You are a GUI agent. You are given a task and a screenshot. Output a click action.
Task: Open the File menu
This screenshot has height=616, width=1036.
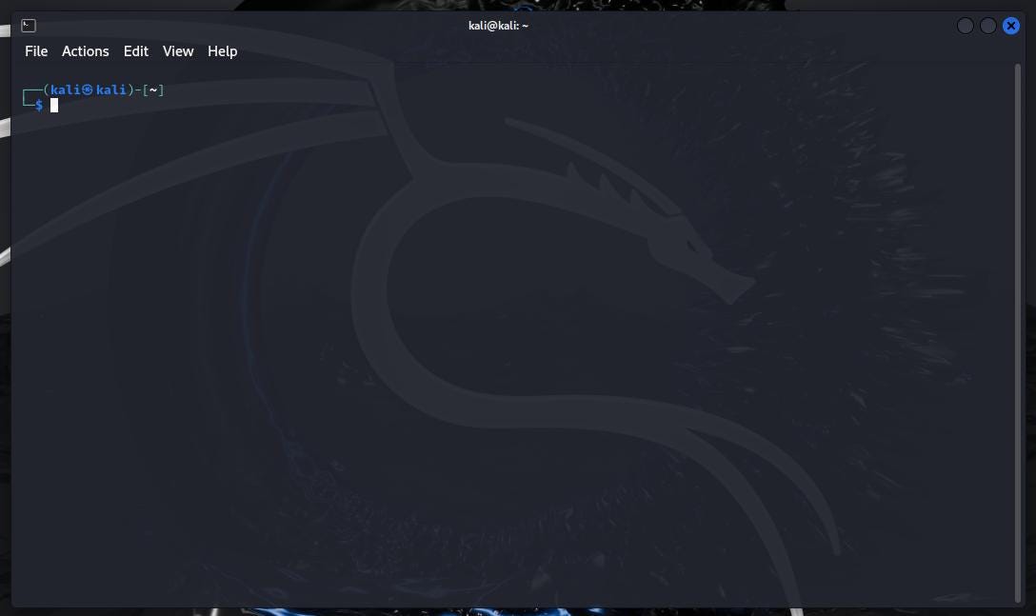pos(36,50)
